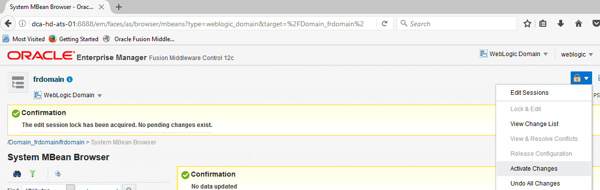Open the WebLogic Domain dropdown under frdomain

pos(68,95)
